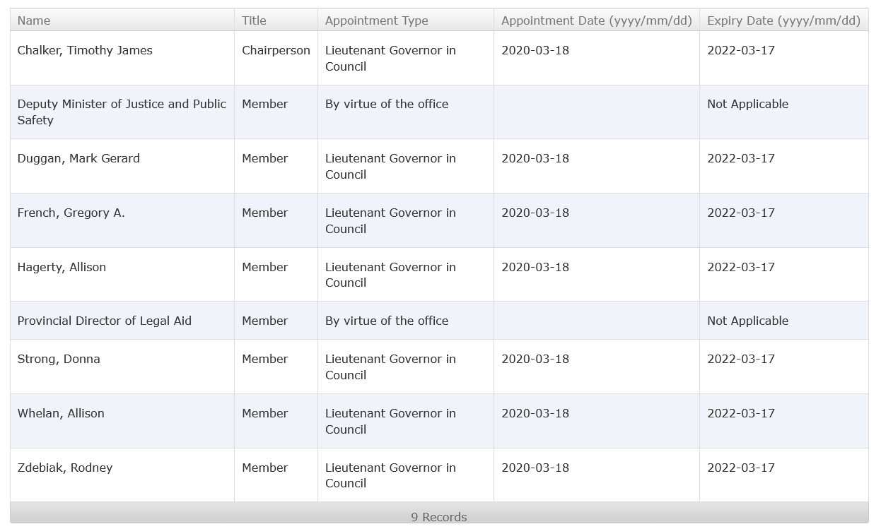Click the Title column header

(x=254, y=20)
